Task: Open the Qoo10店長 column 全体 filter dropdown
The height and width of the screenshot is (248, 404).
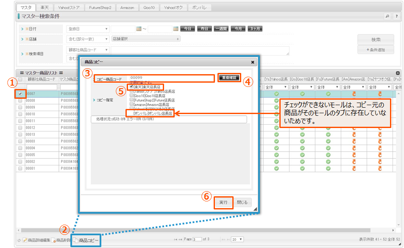Action: [x=302, y=87]
